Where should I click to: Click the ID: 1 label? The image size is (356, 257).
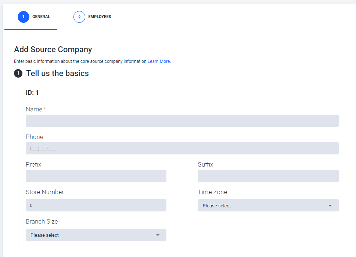32,93
